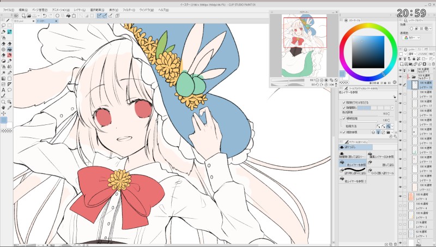The height and width of the screenshot is (247, 436).
Task: Click the Zoom in icon in the Navigator
Action: click(x=322, y=80)
